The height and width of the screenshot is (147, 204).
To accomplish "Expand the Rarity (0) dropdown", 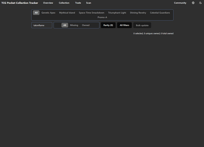I will click(x=108, y=25).
